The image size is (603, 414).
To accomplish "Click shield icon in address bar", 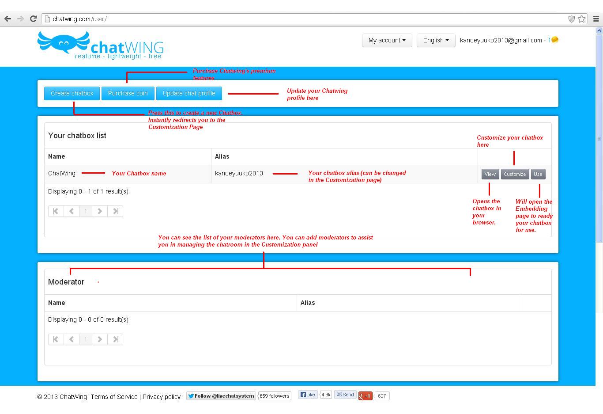I will [571, 19].
